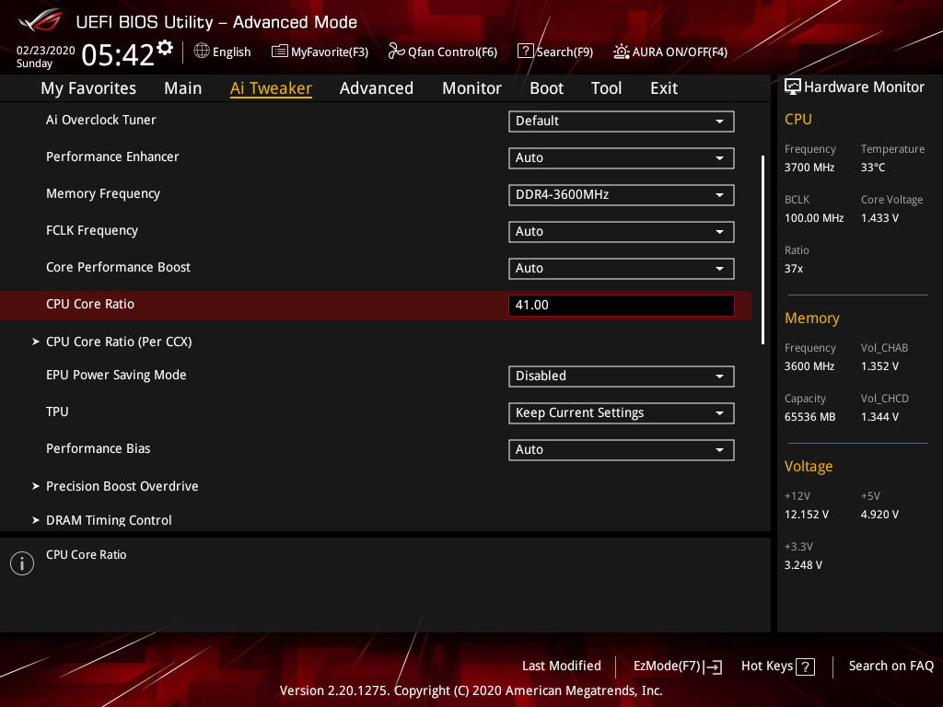Viewport: 943px width, 707px height.
Task: Open the EPU Power Saving Mode dropdown
Action: [x=622, y=376]
